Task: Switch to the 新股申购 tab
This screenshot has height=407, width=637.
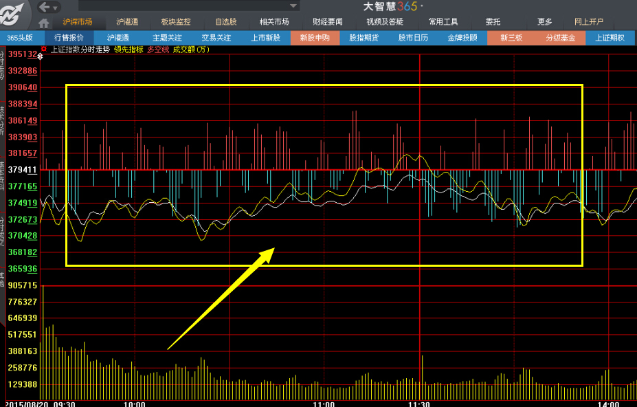Action: pyautogui.click(x=315, y=38)
